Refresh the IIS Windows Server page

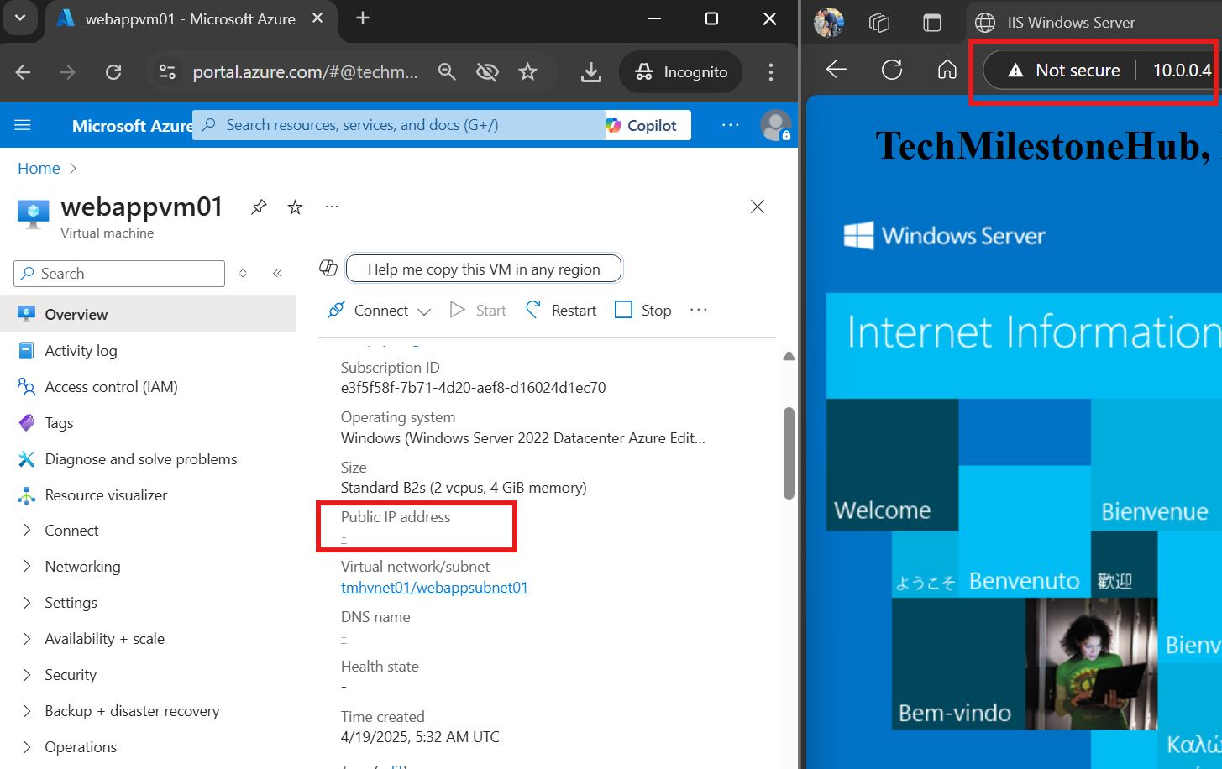pyautogui.click(x=892, y=70)
